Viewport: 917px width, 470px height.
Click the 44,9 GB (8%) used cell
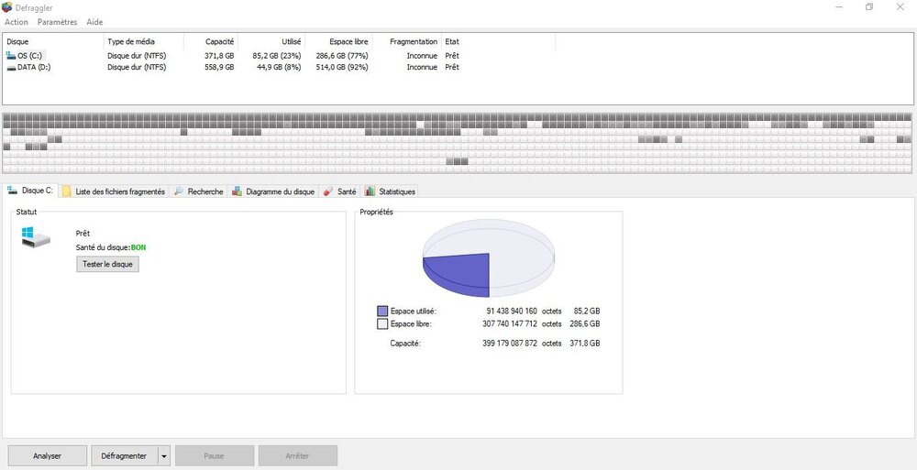click(279, 67)
